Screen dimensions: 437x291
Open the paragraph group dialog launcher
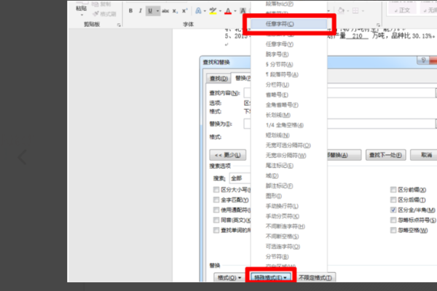pos(378,25)
